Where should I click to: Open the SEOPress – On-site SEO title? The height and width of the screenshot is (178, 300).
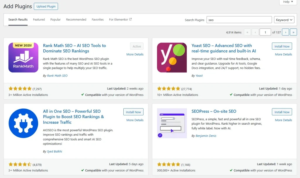[214, 111]
